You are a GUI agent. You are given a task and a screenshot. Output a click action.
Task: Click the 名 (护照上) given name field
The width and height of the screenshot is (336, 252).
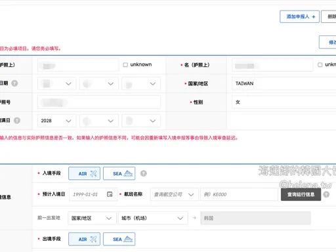tap(272, 65)
